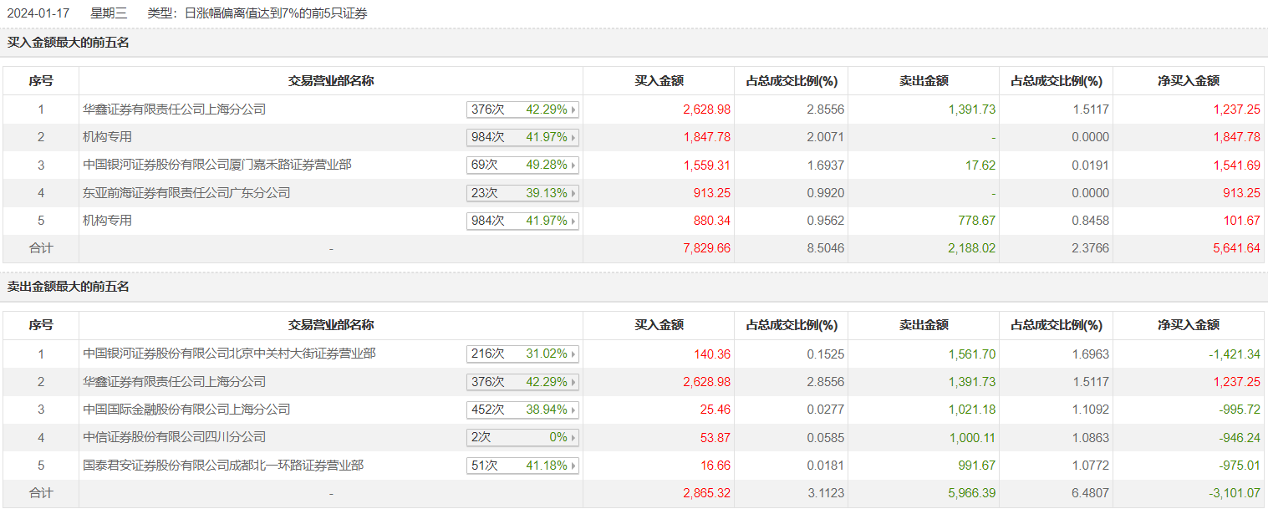Open 中国银河证券厦门嘉禾路证券营业部 link
The image size is (1268, 509).
pos(217,165)
